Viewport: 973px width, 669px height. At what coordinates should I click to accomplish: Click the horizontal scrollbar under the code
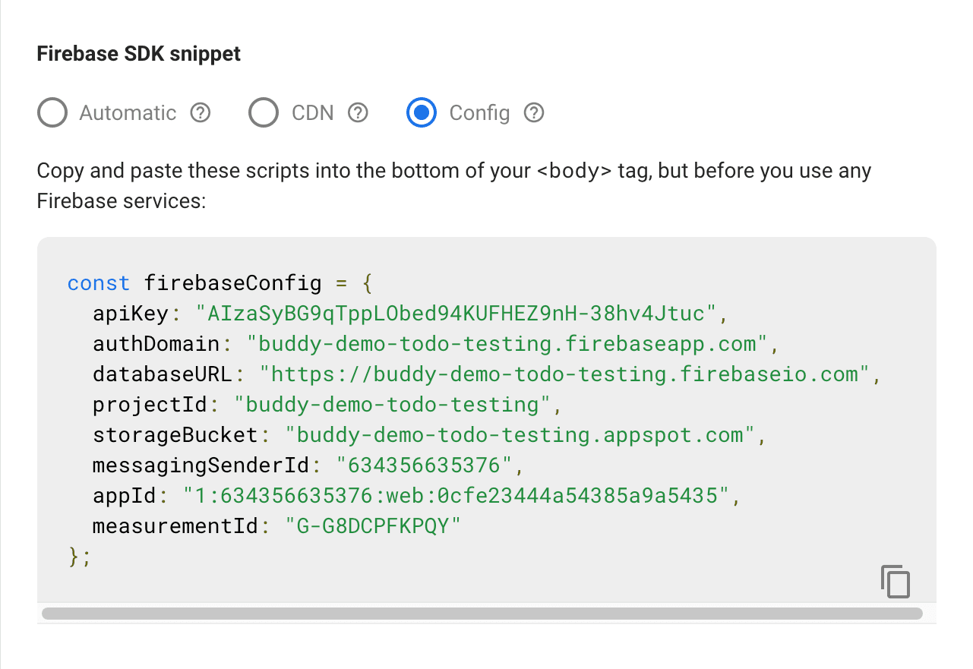pyautogui.click(x=482, y=614)
